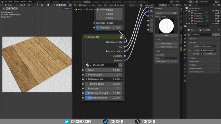Select the blue box select mode

tap(7, 8)
